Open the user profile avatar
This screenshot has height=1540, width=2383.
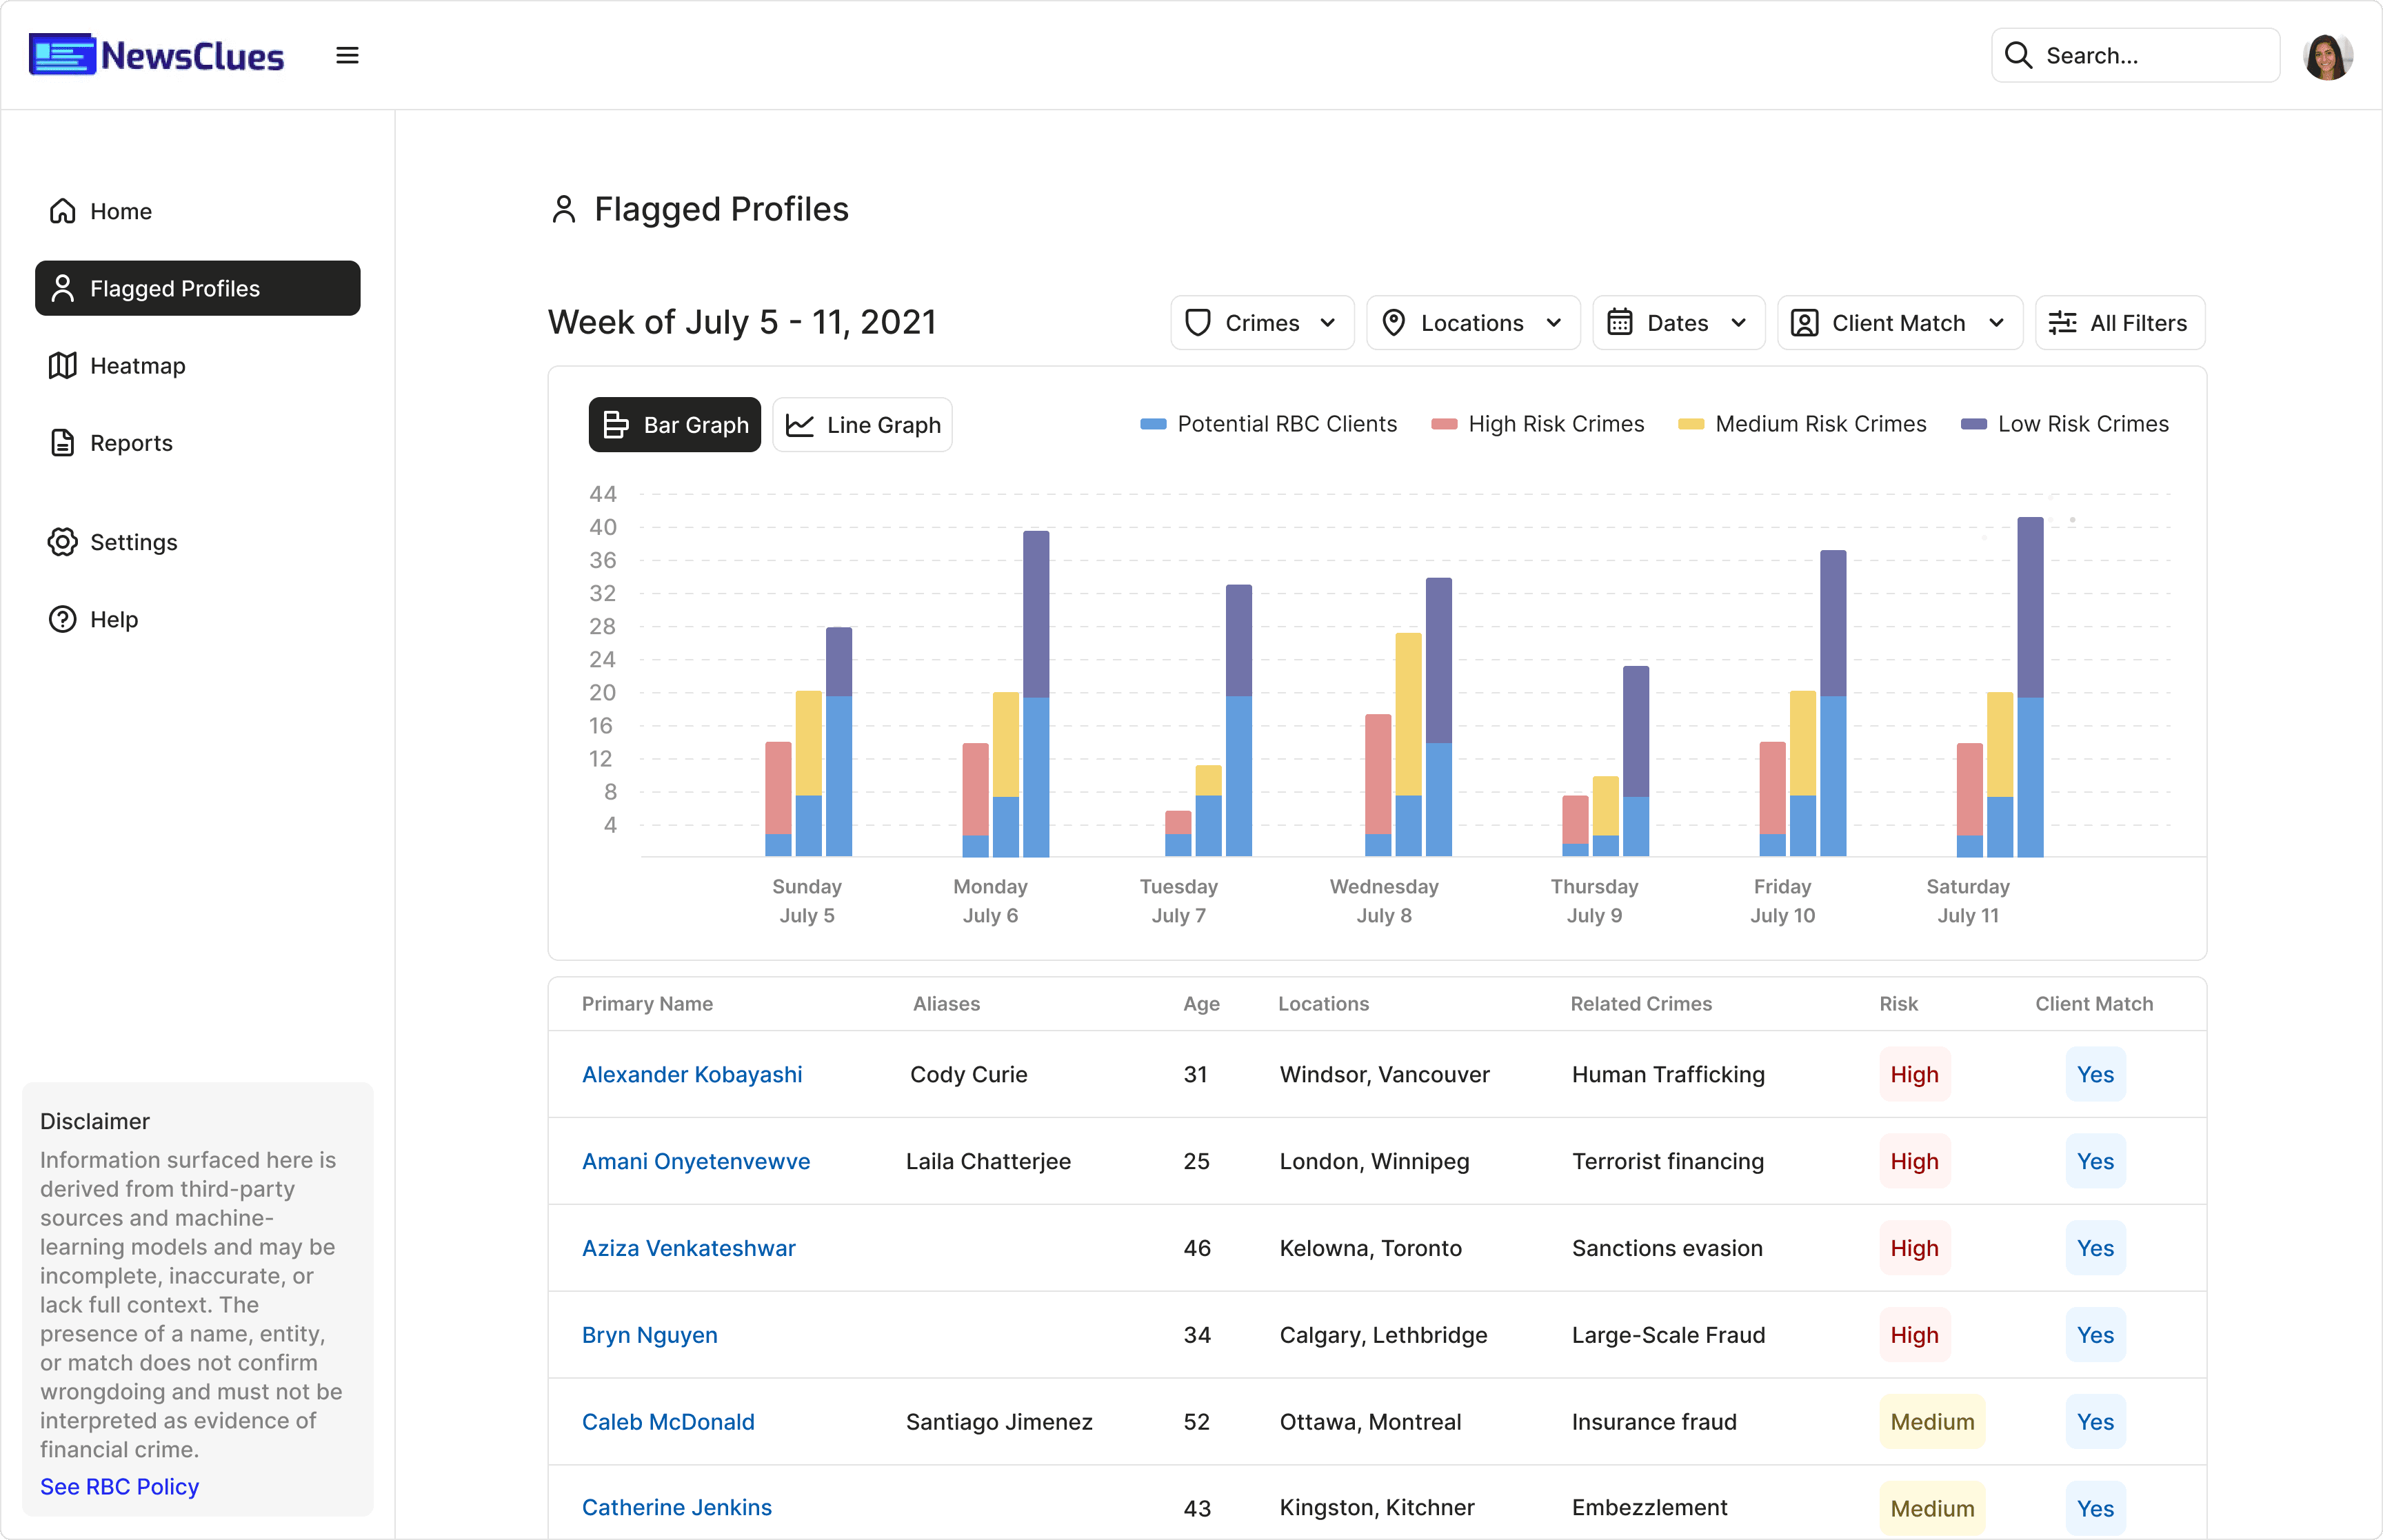pyautogui.click(x=2327, y=56)
